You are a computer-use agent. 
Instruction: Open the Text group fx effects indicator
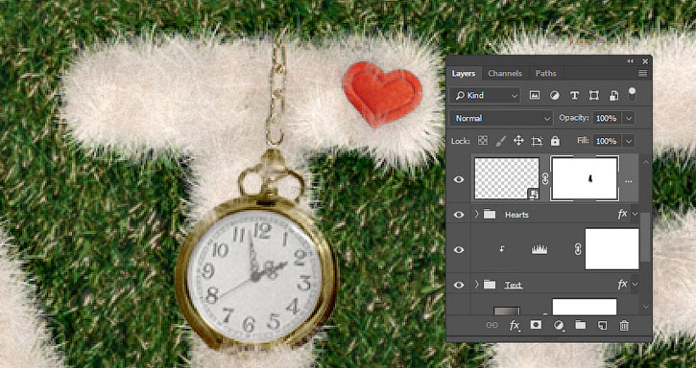[x=623, y=285]
